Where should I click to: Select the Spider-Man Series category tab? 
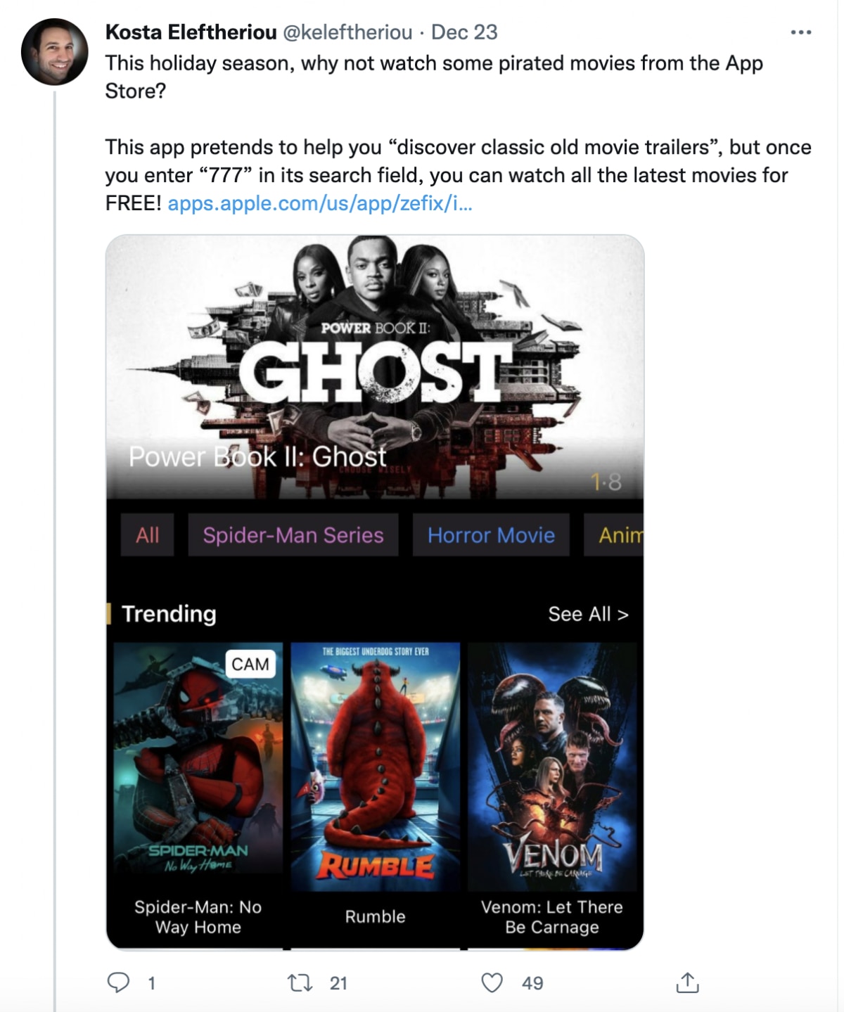click(x=293, y=535)
